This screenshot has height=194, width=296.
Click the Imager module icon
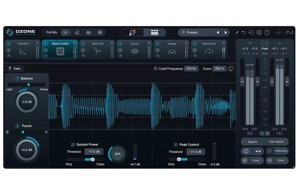tap(172, 52)
